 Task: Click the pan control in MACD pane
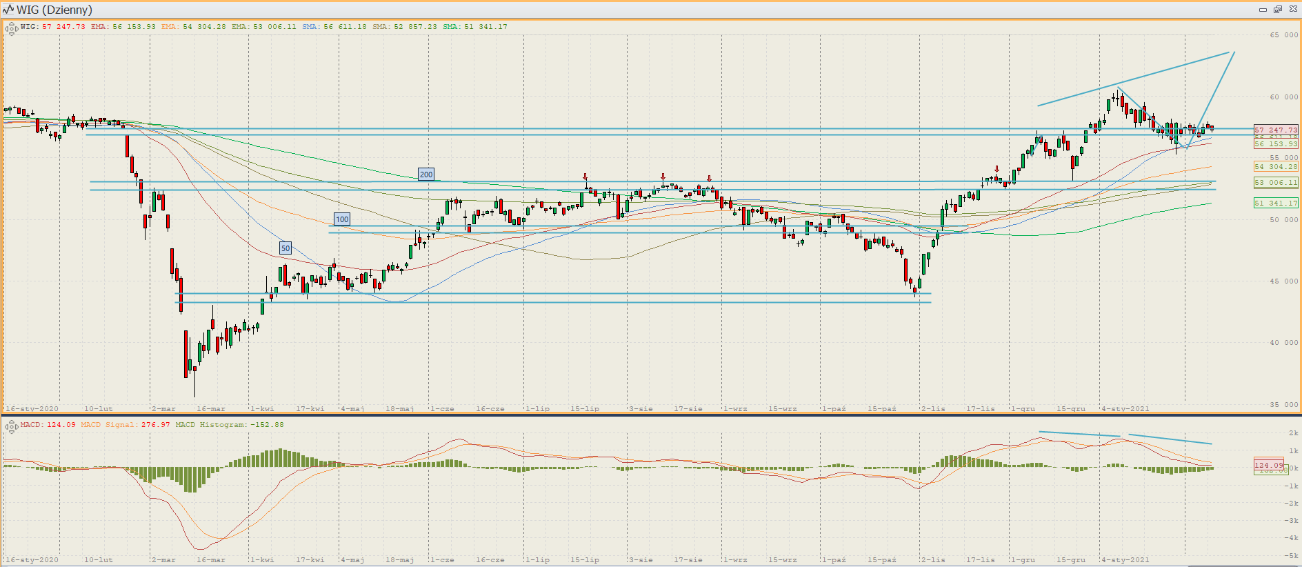tap(11, 427)
